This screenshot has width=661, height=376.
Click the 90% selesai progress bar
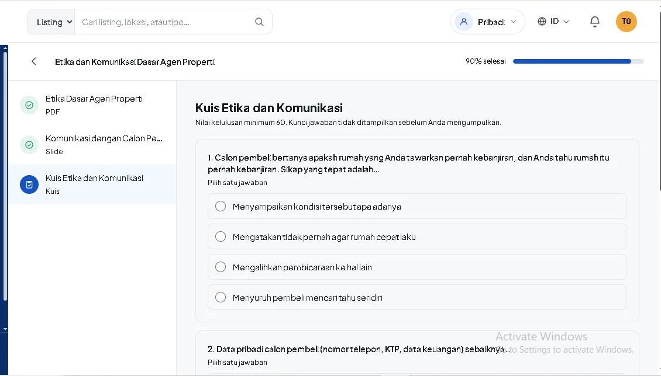[578, 61]
